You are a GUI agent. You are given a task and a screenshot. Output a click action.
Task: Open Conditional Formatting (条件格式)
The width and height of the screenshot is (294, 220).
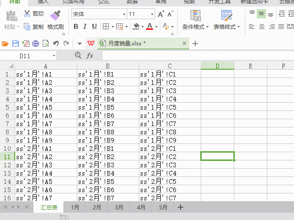195,20
